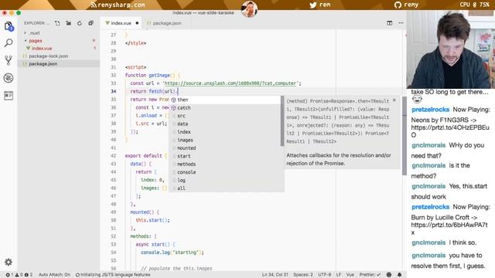This screenshot has width=495, height=278.
Task: Choose the 'start' autocomplete suggestion
Action: point(225,156)
